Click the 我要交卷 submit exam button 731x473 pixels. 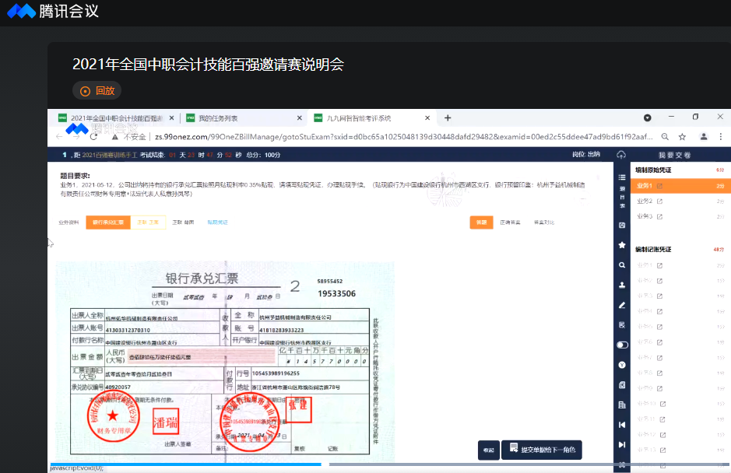coord(674,155)
